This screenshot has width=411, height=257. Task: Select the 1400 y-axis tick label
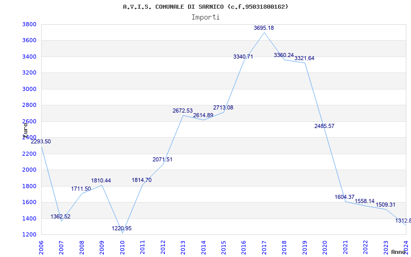click(29, 218)
